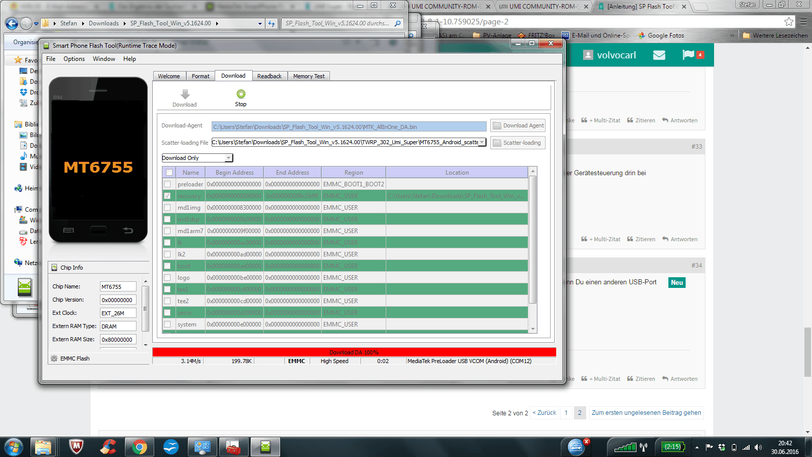The image size is (812, 457).
Task: Click battery status tray icon
Action: pos(673,447)
